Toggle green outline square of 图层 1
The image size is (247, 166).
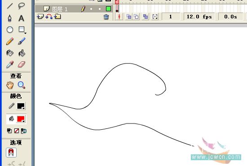point(108,9)
